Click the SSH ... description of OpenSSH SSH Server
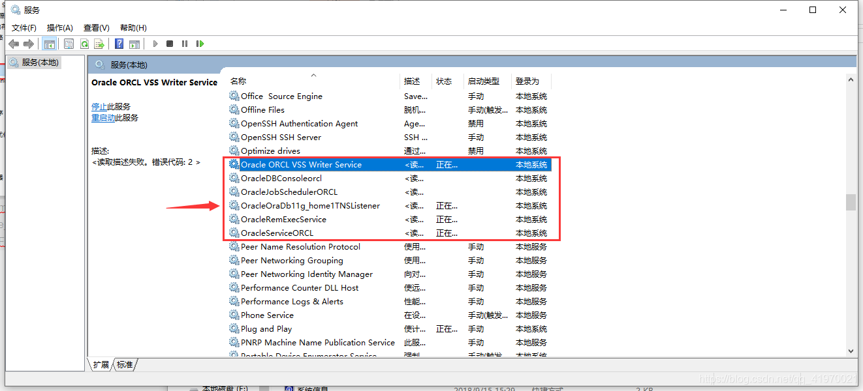This screenshot has height=391, width=863. pyautogui.click(x=416, y=137)
